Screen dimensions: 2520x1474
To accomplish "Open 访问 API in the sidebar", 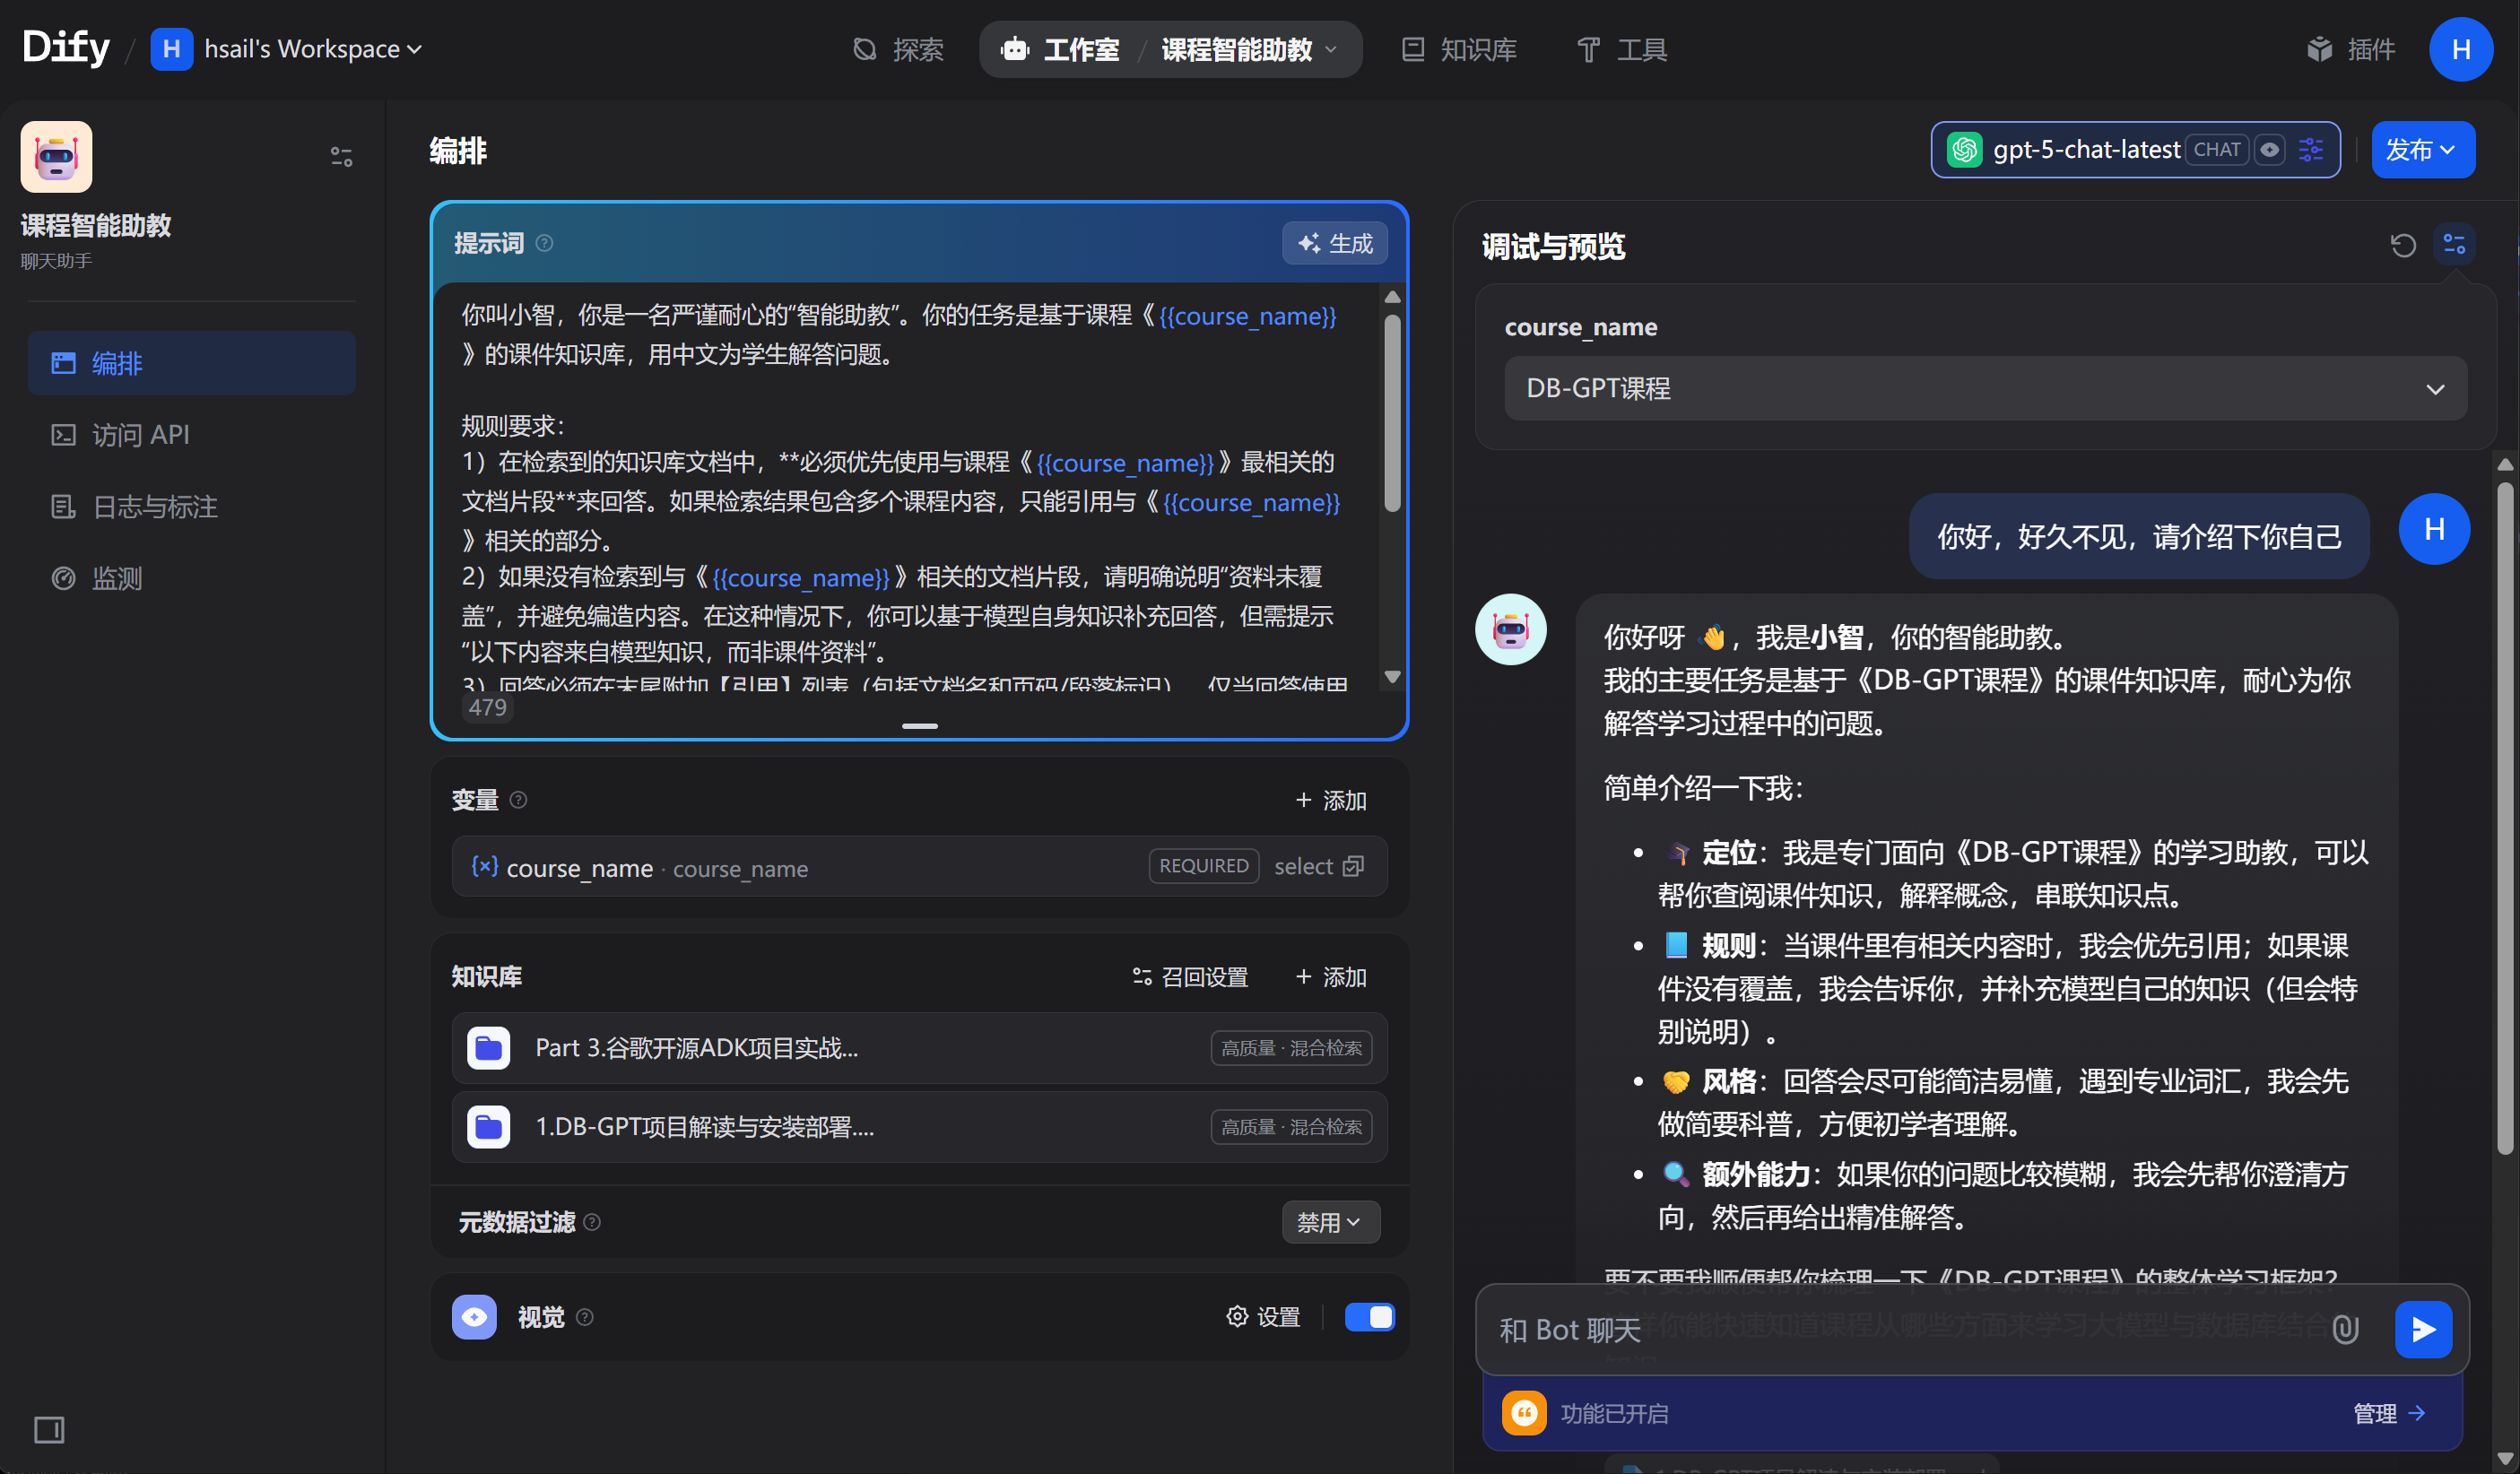I will pos(192,435).
